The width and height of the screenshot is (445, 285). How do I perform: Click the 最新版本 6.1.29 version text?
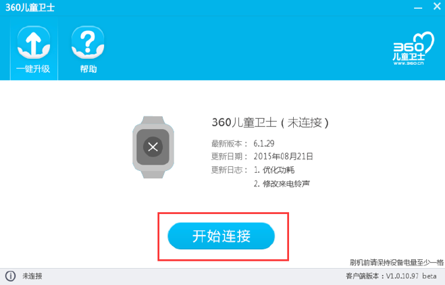(243, 143)
